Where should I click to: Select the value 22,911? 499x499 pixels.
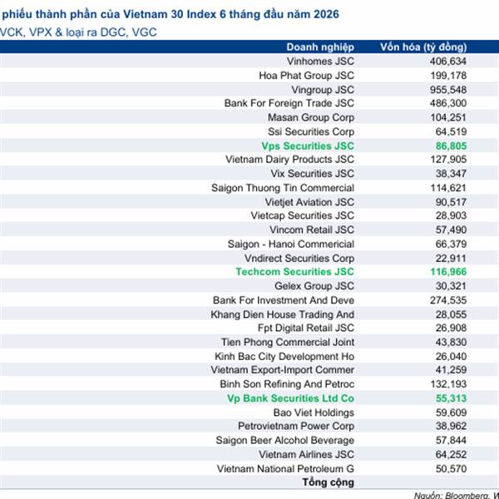(451, 259)
